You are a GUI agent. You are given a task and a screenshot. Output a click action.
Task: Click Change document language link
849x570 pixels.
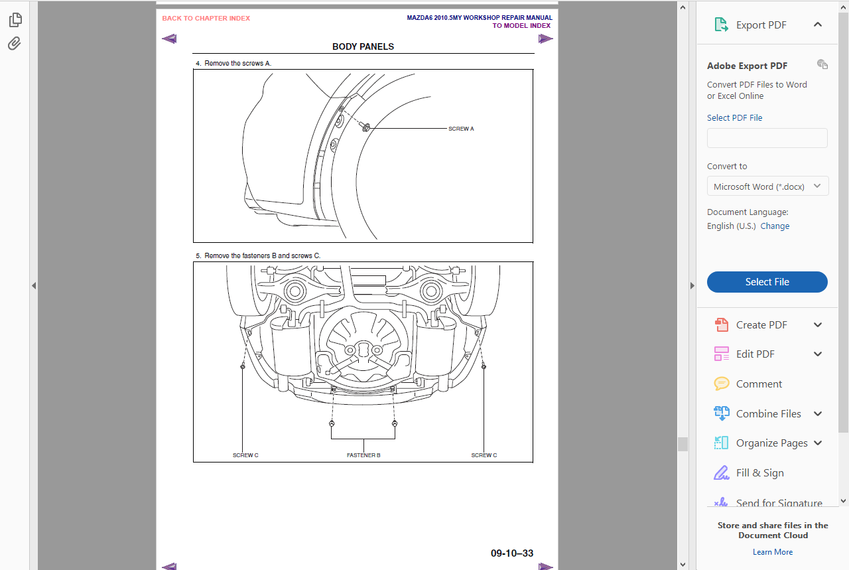tap(775, 226)
